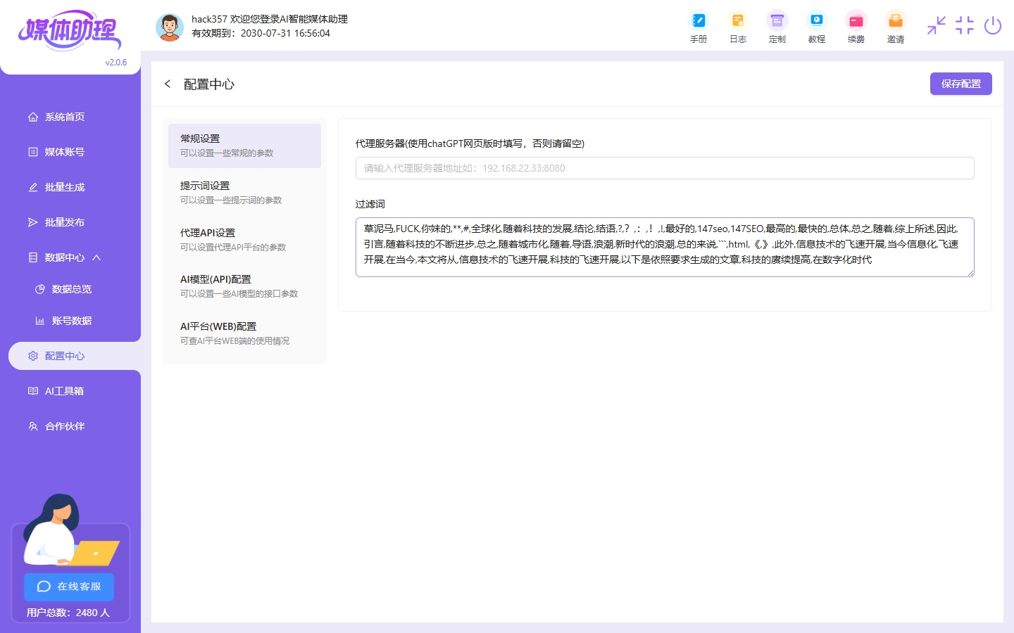This screenshot has height=633, width=1014.
Task: Click the 定制 customization icon
Action: (777, 27)
